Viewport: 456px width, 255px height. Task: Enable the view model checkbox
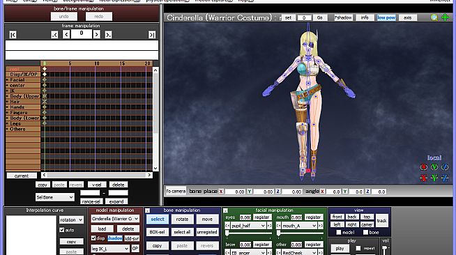click(x=338, y=232)
